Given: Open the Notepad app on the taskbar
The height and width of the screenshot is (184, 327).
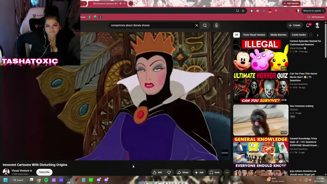Looking at the screenshot, I should point(84,180).
